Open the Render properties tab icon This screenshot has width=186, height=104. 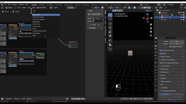click(x=156, y=46)
